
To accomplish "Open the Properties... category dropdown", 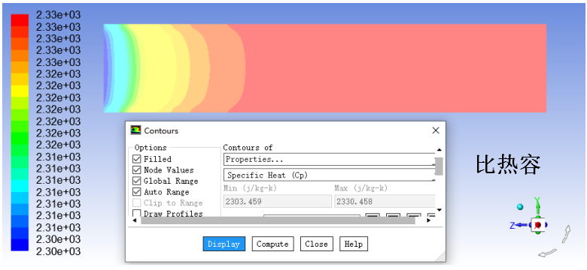I will (x=329, y=159).
